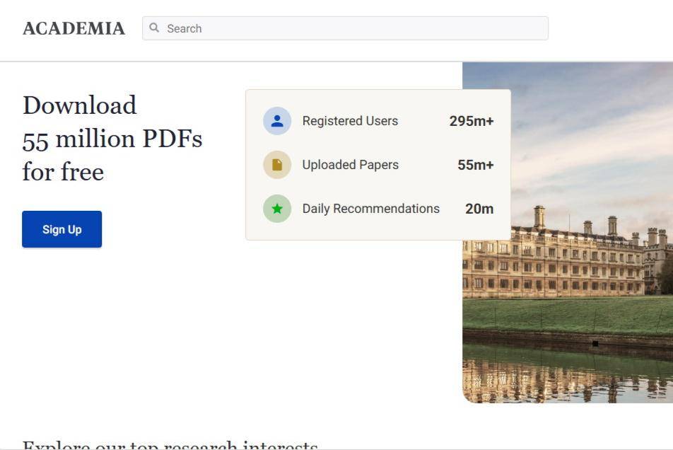Screen dimensions: 673x450
Task: Click the "Download 55 million PDFs for free" heading
Action: 112,138
